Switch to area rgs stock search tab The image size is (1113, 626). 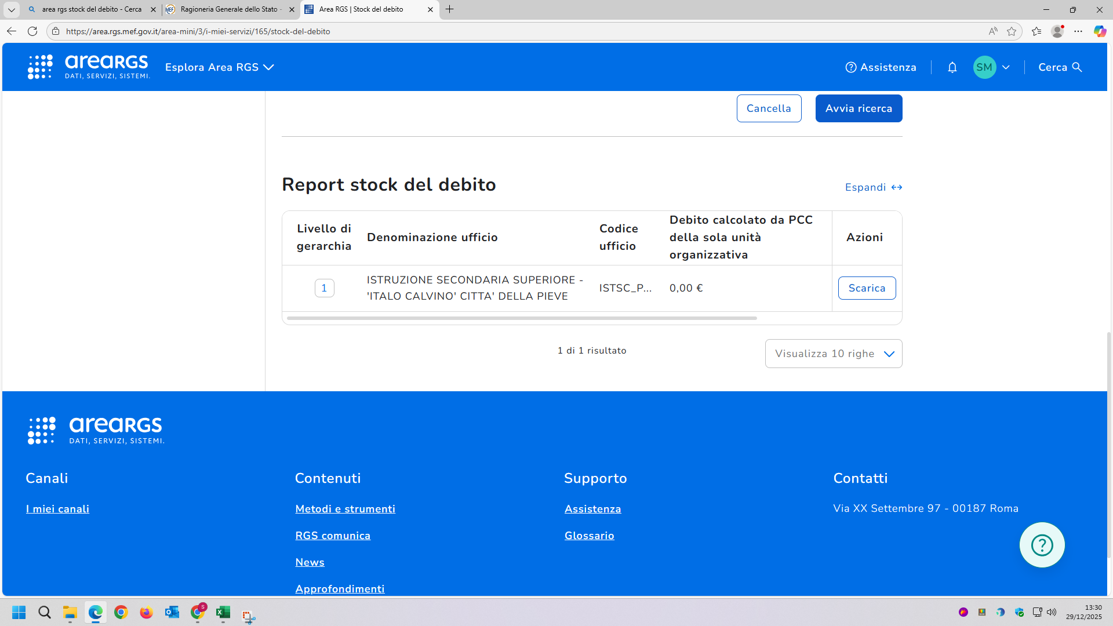92,9
